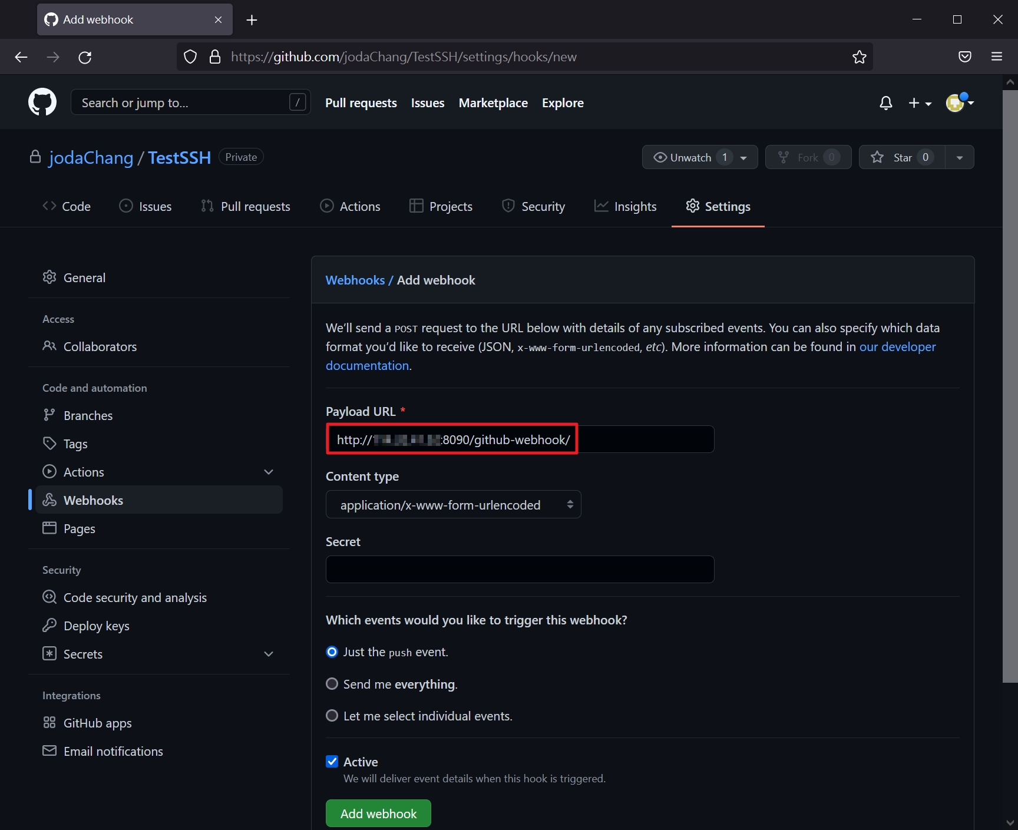
Task: Click the tracking protection shield icon
Action: pos(190,57)
